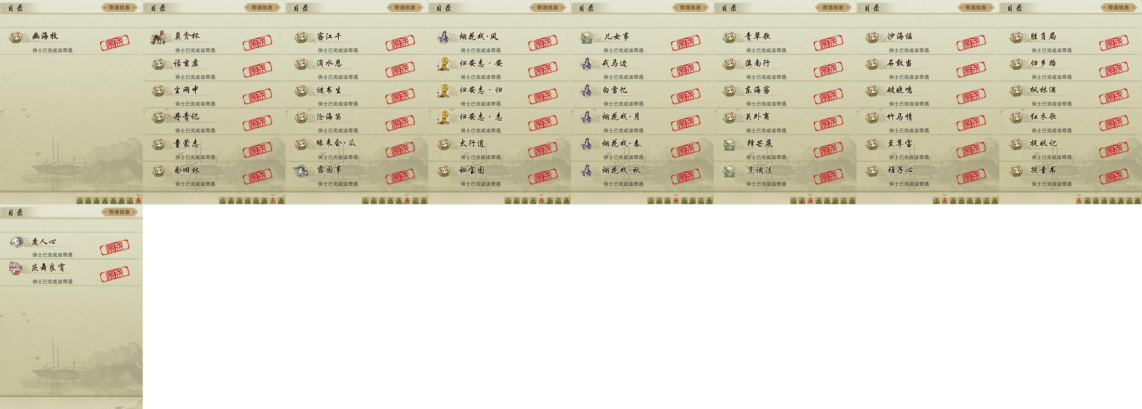This screenshot has height=409, width=1142.
Task: Select the golden statue icon beside 归安志·安
Action: tap(443, 64)
